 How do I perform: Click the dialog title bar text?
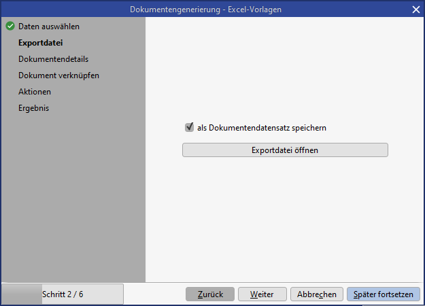205,9
